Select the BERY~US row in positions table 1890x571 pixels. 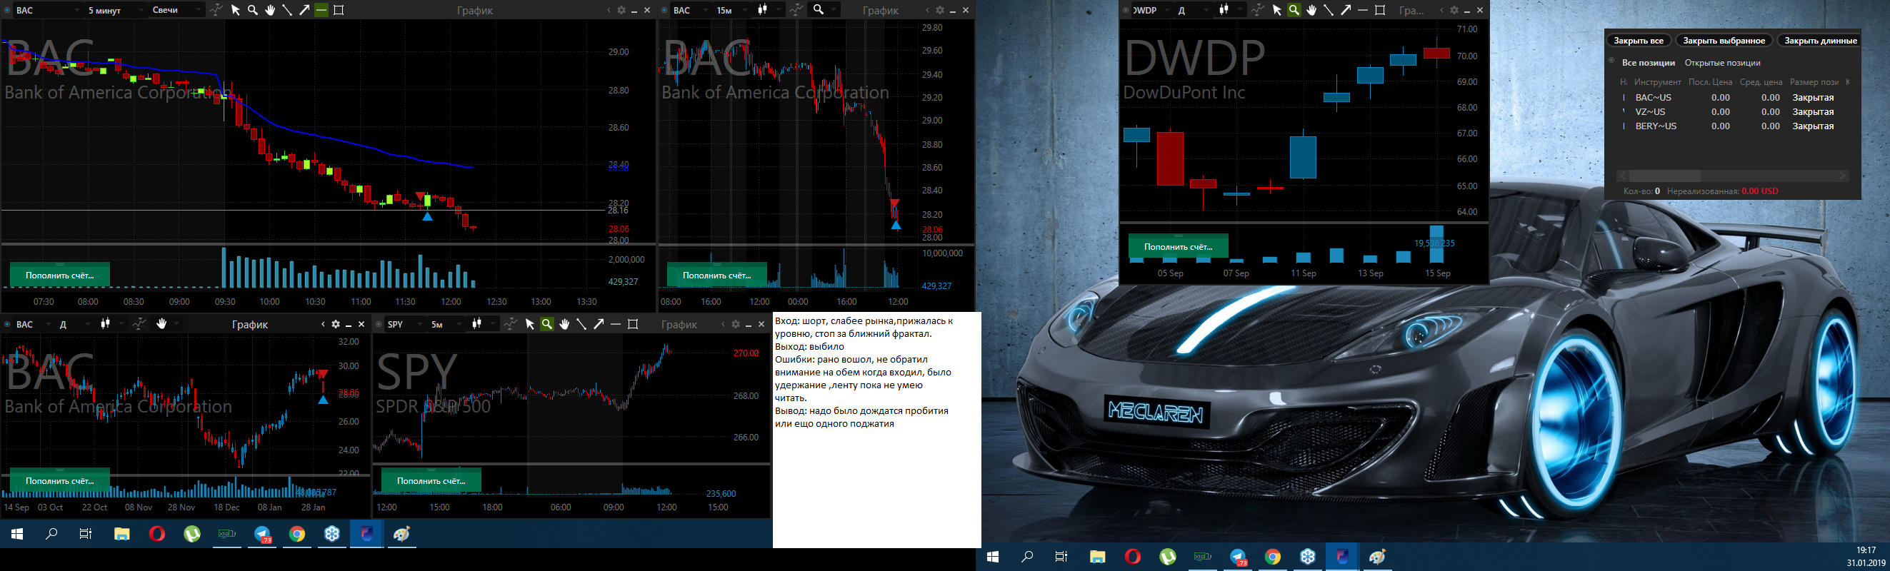[x=1732, y=126]
